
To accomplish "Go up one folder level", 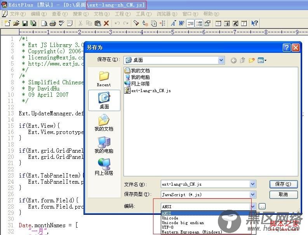I will (x=243, y=60).
